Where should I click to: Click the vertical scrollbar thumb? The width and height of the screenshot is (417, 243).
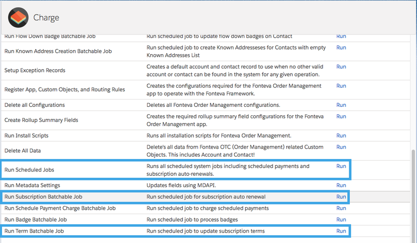pyautogui.click(x=413, y=196)
